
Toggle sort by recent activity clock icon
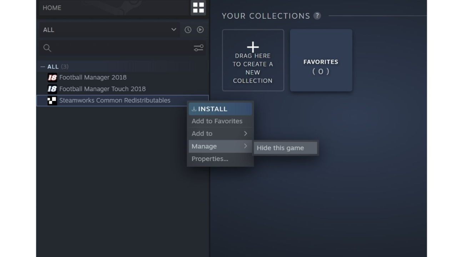pos(188,30)
